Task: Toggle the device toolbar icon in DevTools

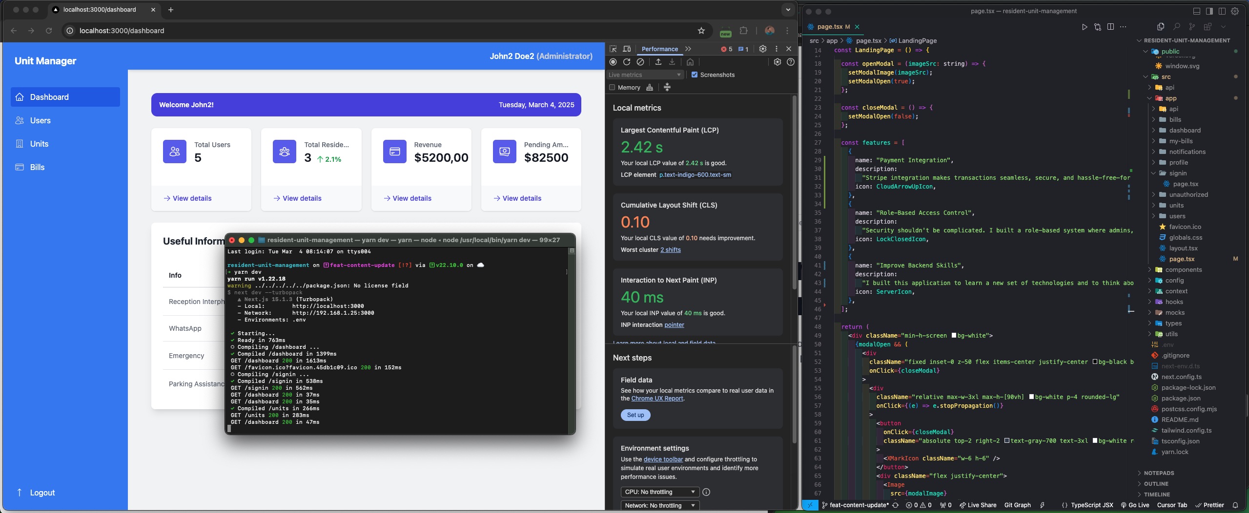Action: 627,49
